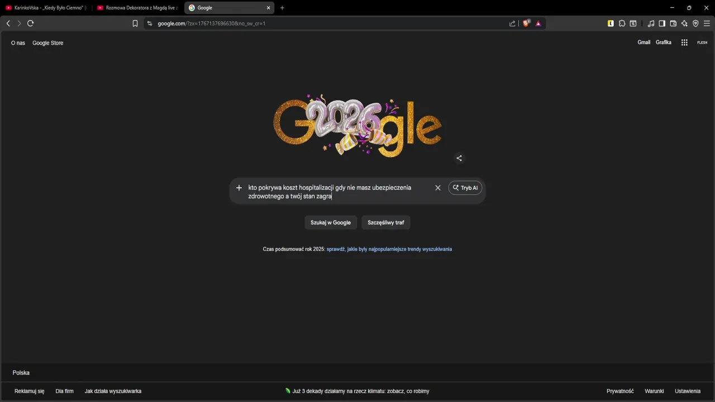Minimize the browser window
This screenshot has height=402, width=715.
click(671, 8)
